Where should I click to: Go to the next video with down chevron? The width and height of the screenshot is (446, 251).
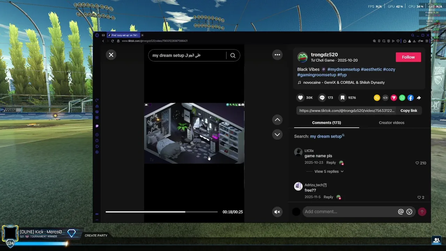[277, 134]
